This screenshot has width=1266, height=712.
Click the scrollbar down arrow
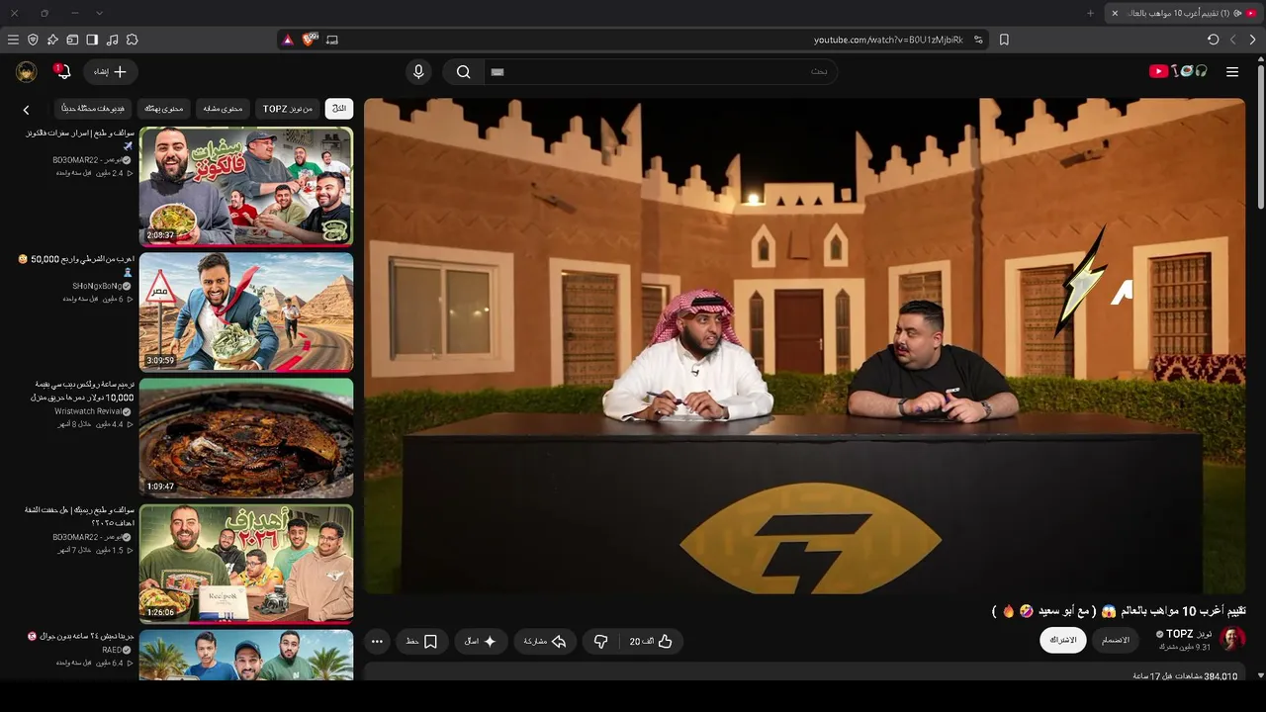point(1260,675)
